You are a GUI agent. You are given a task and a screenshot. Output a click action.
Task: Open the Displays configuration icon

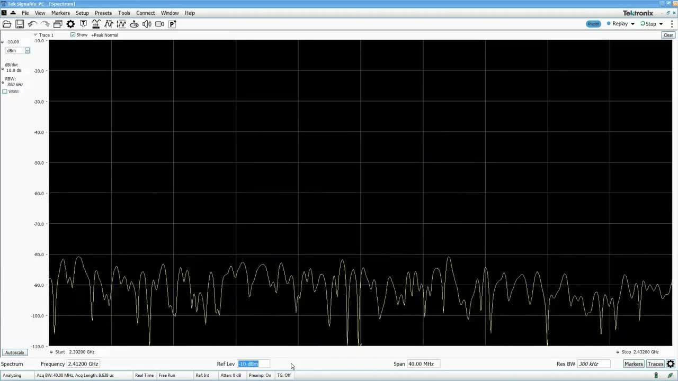click(57, 24)
